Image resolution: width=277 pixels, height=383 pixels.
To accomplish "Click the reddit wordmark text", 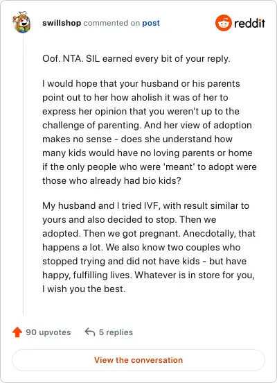I will pos(249,23).
